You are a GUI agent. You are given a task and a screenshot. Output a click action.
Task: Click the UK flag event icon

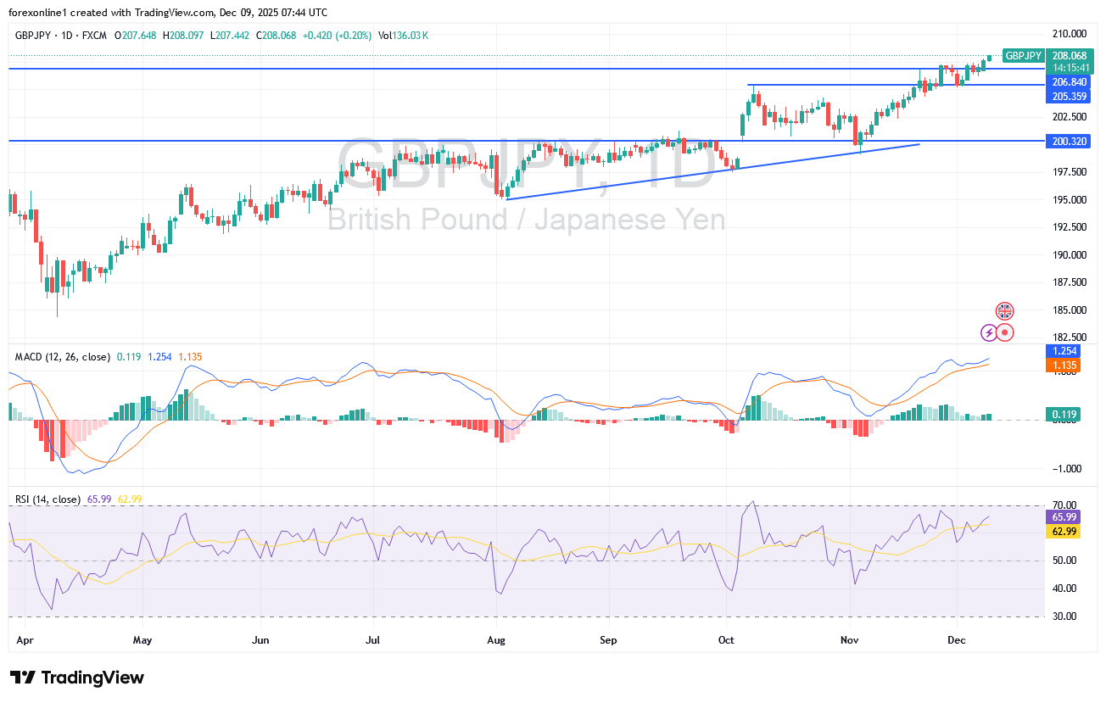pyautogui.click(x=1004, y=311)
